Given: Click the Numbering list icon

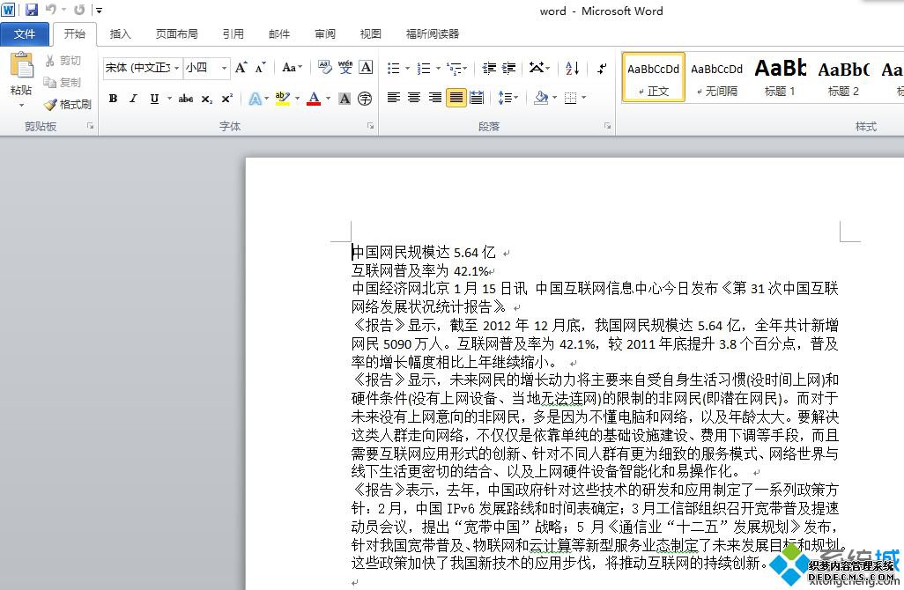Looking at the screenshot, I should tap(424, 69).
